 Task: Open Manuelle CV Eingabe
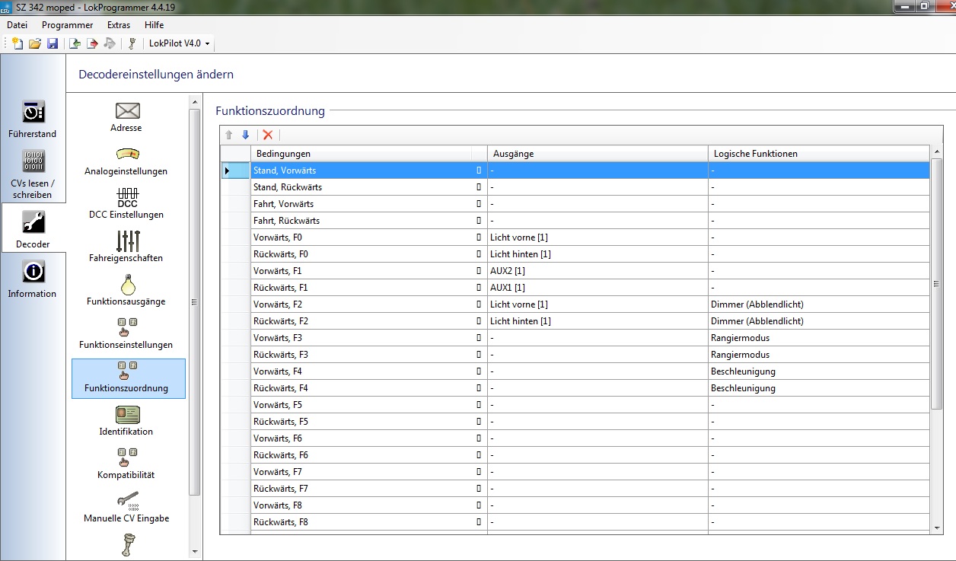point(126,508)
